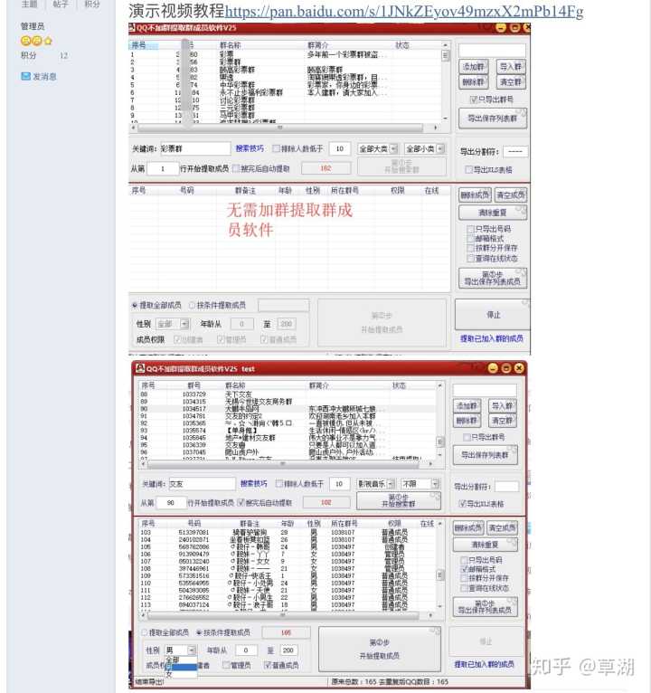Select 按条件提取成员 radio in upper window
The height and width of the screenshot is (693, 651).
coord(192,306)
